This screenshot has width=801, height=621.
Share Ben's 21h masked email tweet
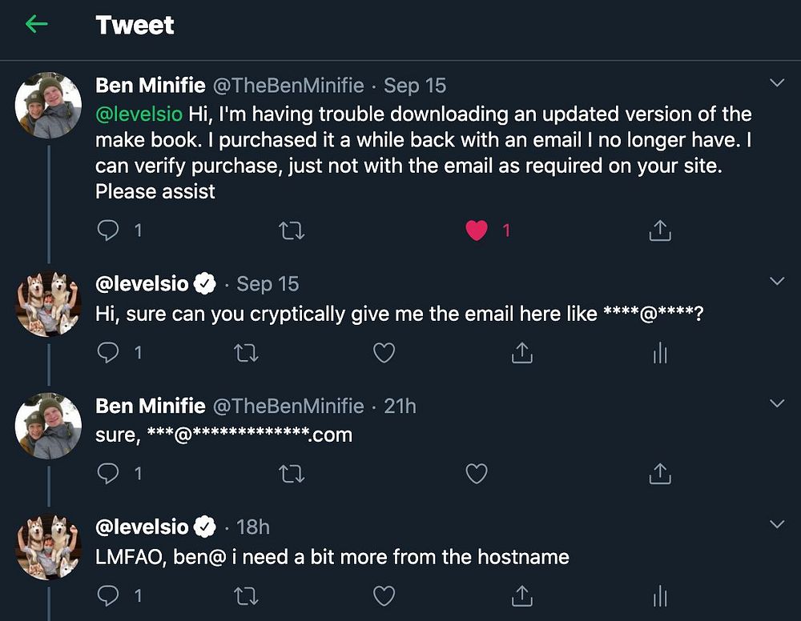660,474
